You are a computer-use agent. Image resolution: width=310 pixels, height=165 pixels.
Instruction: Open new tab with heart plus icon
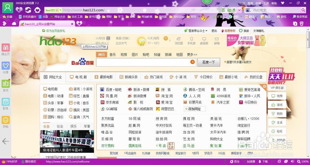click(79, 24)
